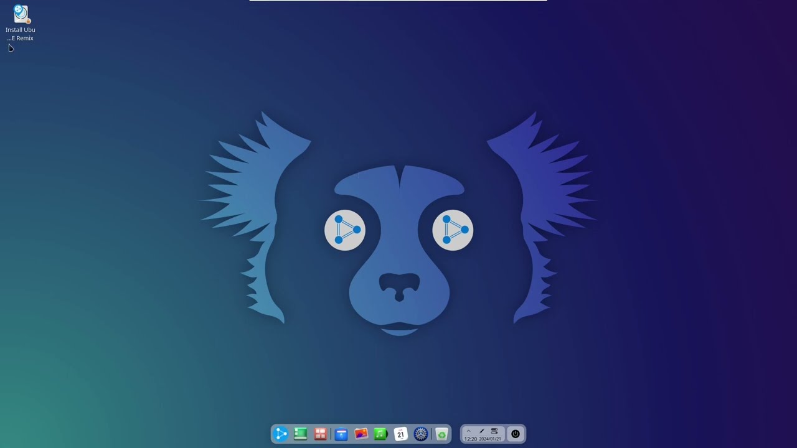Open the Trash icon in dock
Viewport: 797px width, 448px height.
[441, 434]
